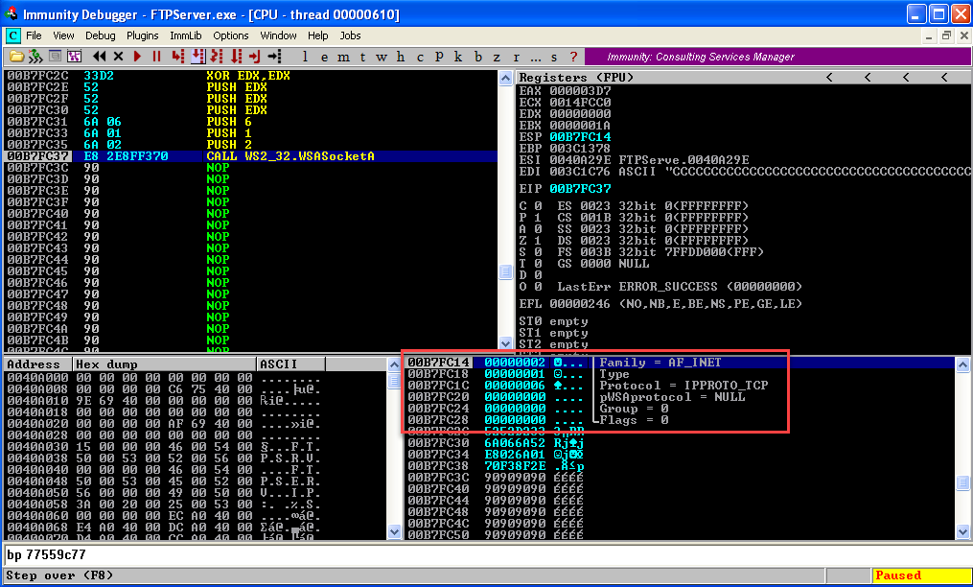Open the View menu
The height and width of the screenshot is (587, 973).
[x=63, y=35]
